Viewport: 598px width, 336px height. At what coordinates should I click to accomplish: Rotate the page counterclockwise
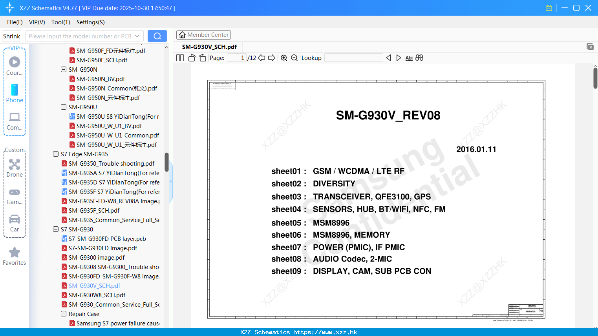192,58
